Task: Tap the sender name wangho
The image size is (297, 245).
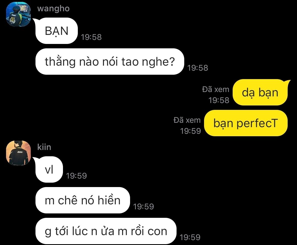Action: pyautogui.click(x=53, y=9)
